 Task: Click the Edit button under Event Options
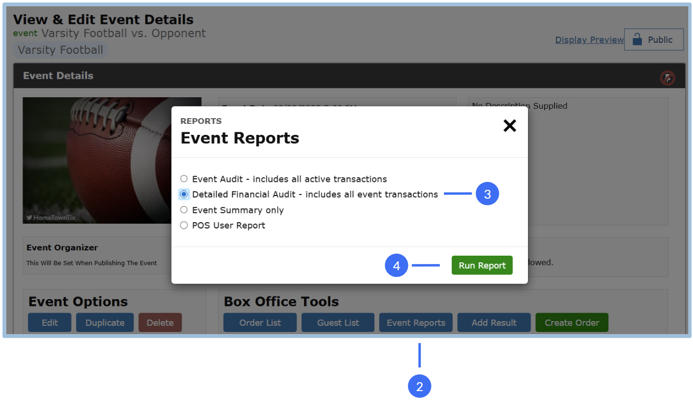50,323
